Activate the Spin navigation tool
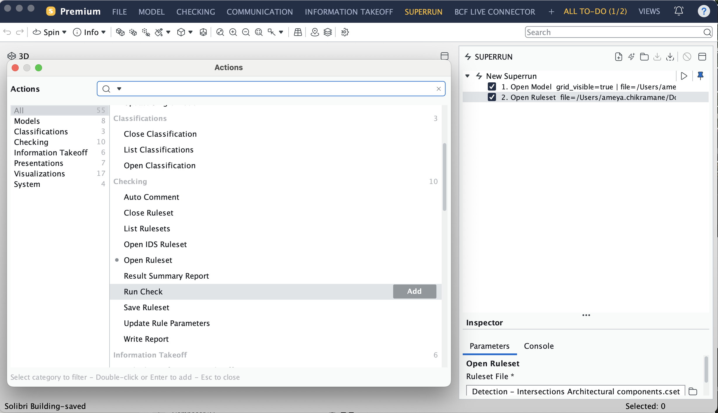 [46, 32]
